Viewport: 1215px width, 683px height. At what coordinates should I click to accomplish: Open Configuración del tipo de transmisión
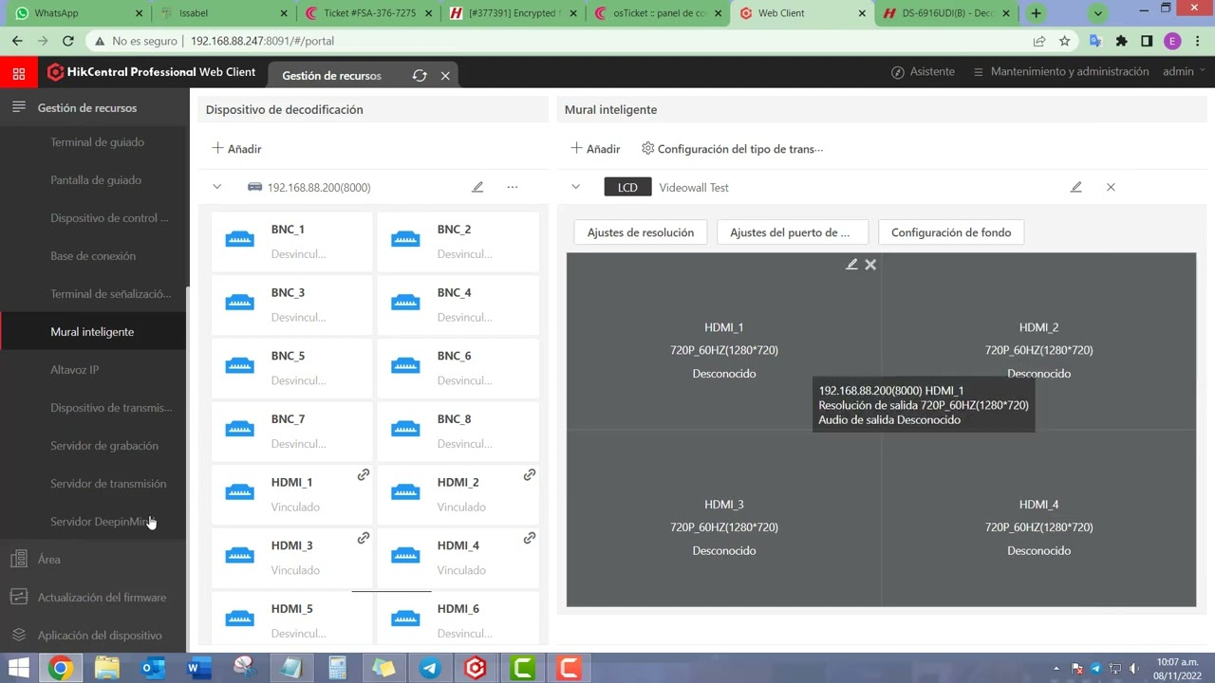[733, 149]
